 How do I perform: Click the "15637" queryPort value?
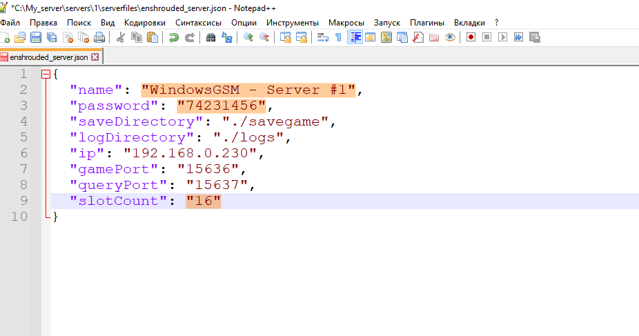coord(217,186)
